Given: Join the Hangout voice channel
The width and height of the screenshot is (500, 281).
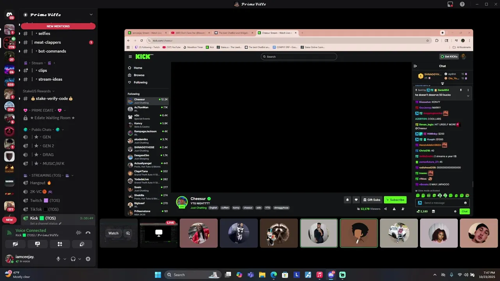Looking at the screenshot, I should coord(58,183).
